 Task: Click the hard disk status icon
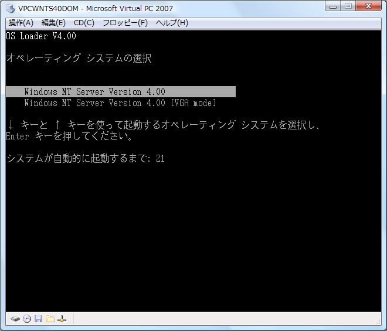(15, 319)
